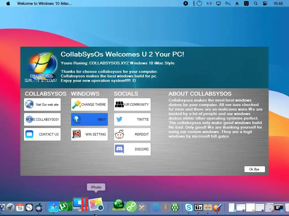Open WIN SETTING button

[x=89, y=134]
